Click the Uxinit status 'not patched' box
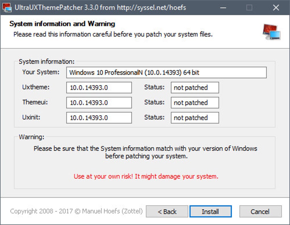 (x=195, y=118)
